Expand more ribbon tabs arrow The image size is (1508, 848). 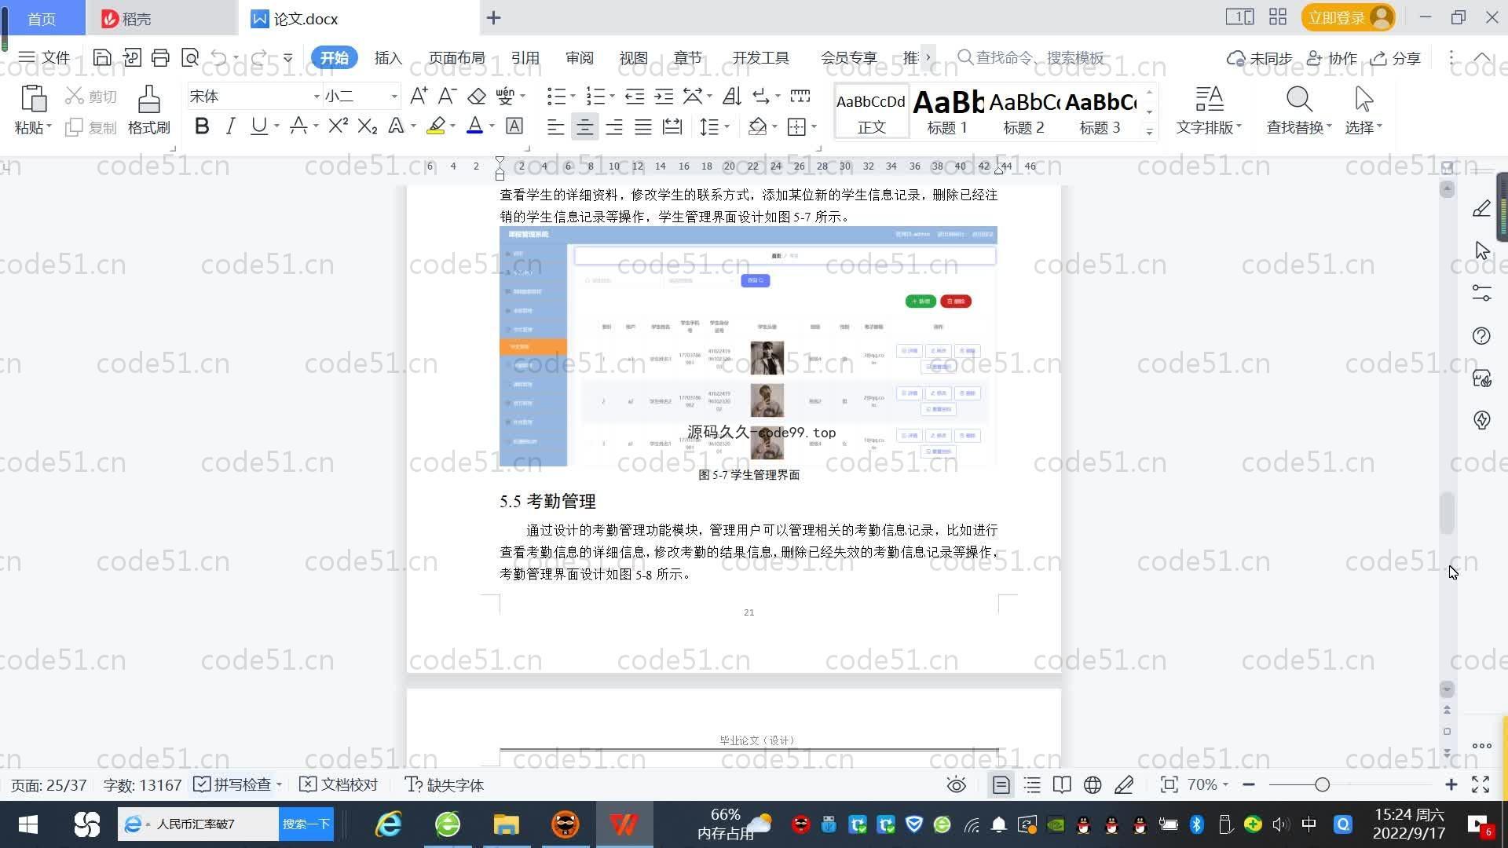click(928, 57)
